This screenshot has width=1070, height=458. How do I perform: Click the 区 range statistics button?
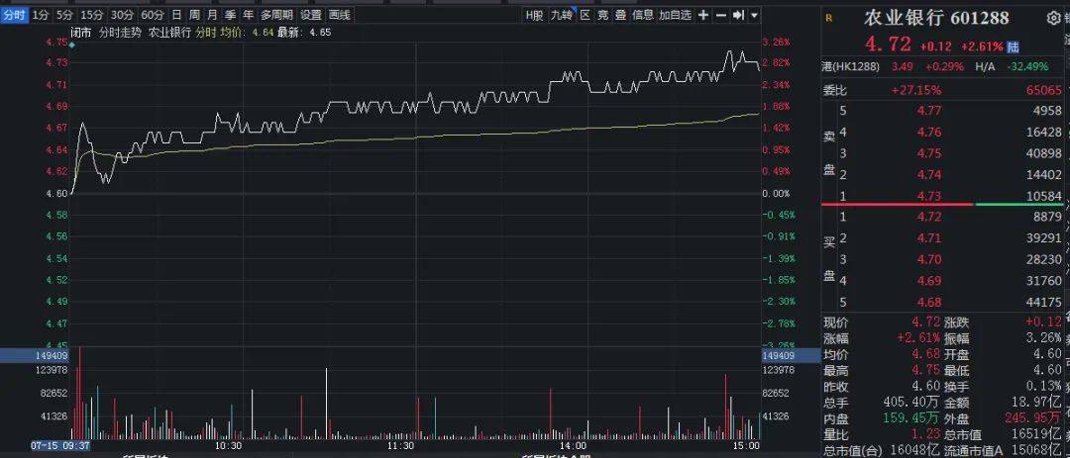585,14
